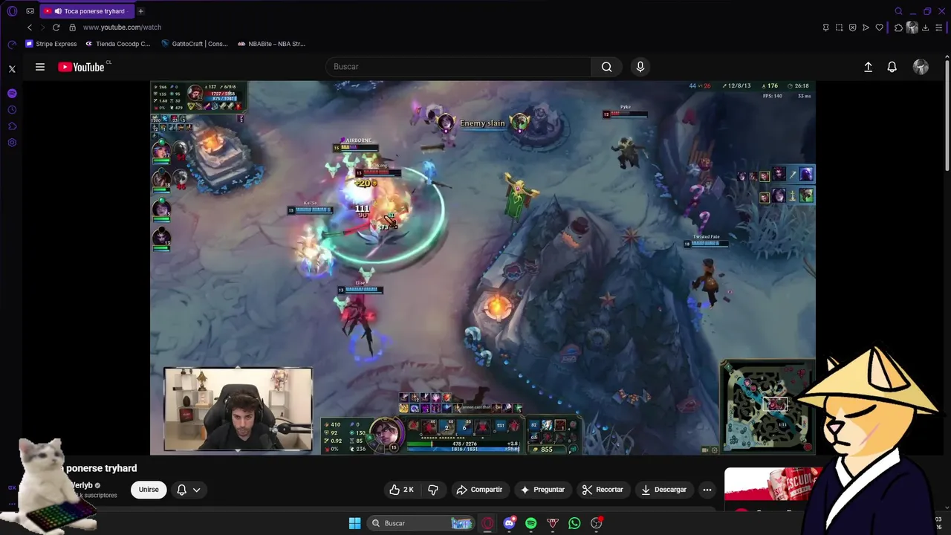Open the send/flow arrow icon
The image size is (951, 535).
866,27
